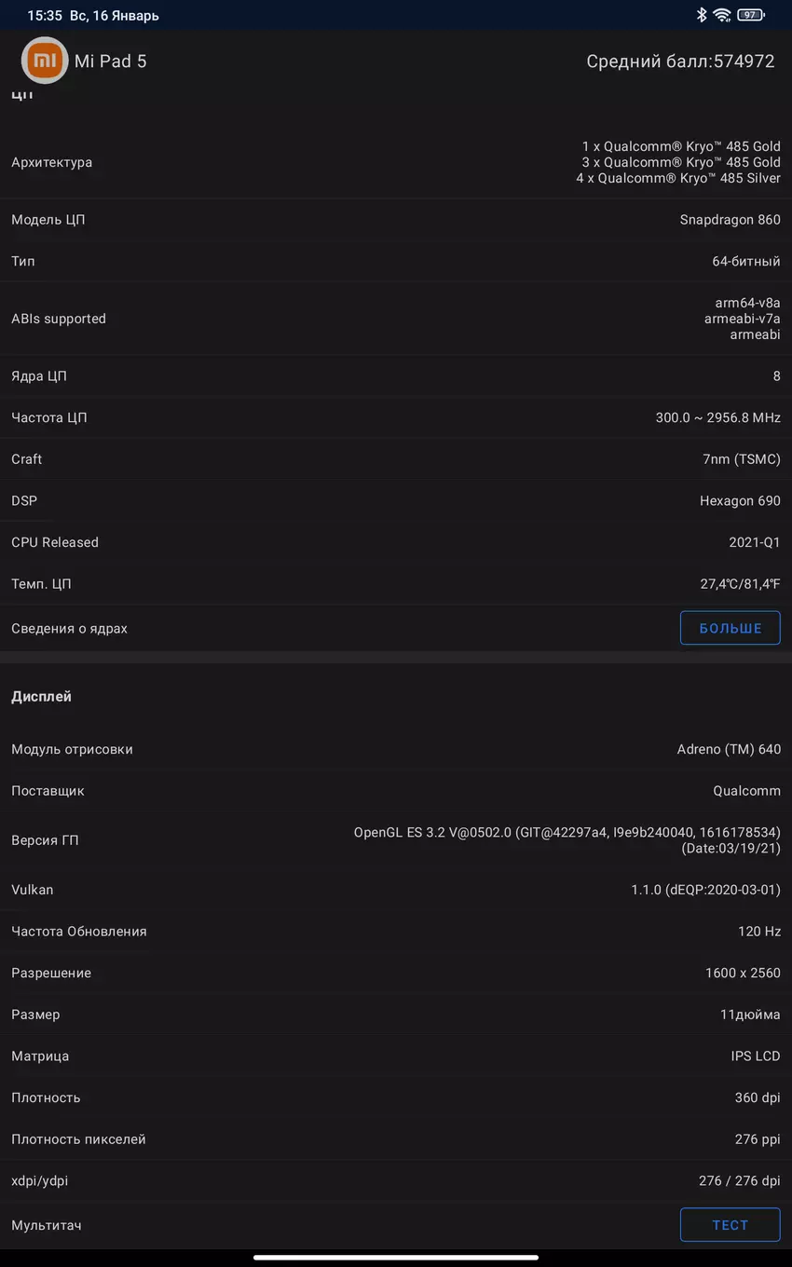792x1267 pixels.
Task: Select the Частота Обновления 120 Hz row
Action: tap(396, 932)
